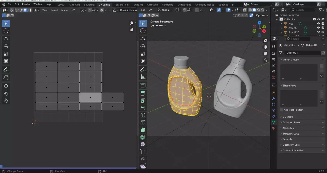Open the File menu
The width and height of the screenshot is (327, 173).
point(9,4)
